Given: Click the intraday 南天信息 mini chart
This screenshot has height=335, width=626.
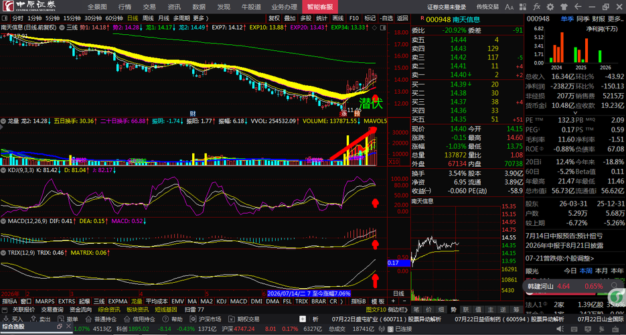Looking at the screenshot, I should 455,252.
